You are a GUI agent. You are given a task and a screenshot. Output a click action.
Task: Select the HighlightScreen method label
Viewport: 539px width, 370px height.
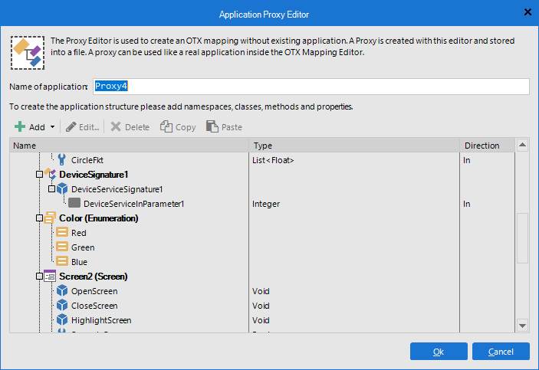pyautogui.click(x=101, y=320)
